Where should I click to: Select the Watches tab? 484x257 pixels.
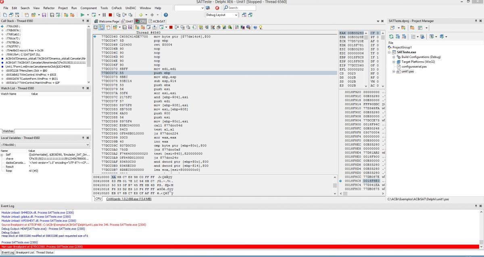8,131
